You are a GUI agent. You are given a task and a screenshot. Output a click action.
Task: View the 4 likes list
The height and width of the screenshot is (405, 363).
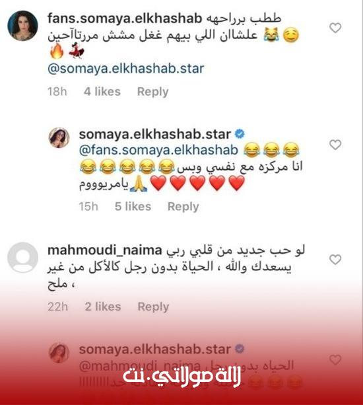[x=102, y=92]
